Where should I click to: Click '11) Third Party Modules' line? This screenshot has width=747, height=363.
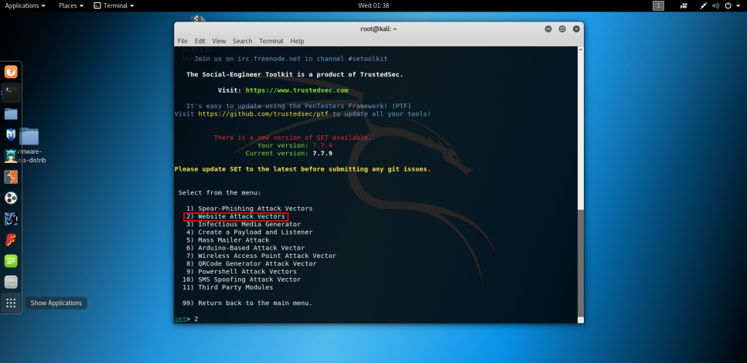coord(227,287)
